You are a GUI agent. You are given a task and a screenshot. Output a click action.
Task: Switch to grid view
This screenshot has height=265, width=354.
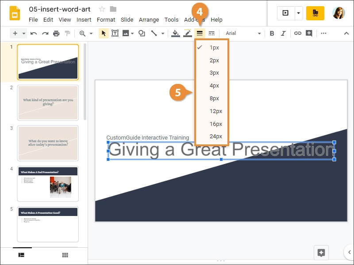[65, 255]
